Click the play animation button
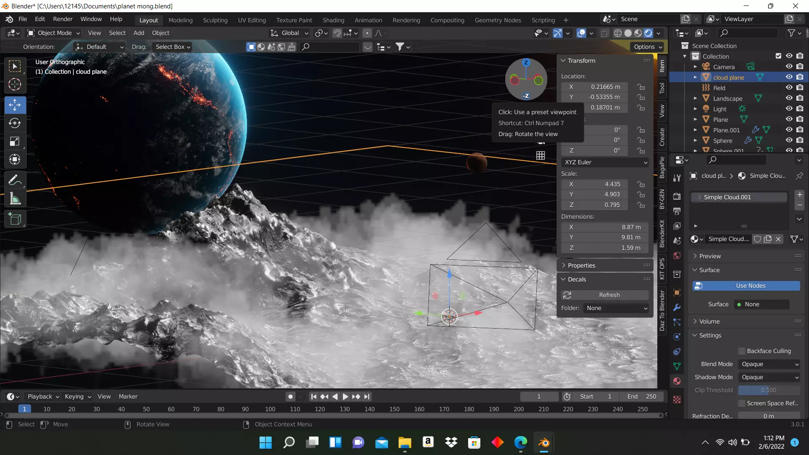Screen dimensions: 809x455 345,396
